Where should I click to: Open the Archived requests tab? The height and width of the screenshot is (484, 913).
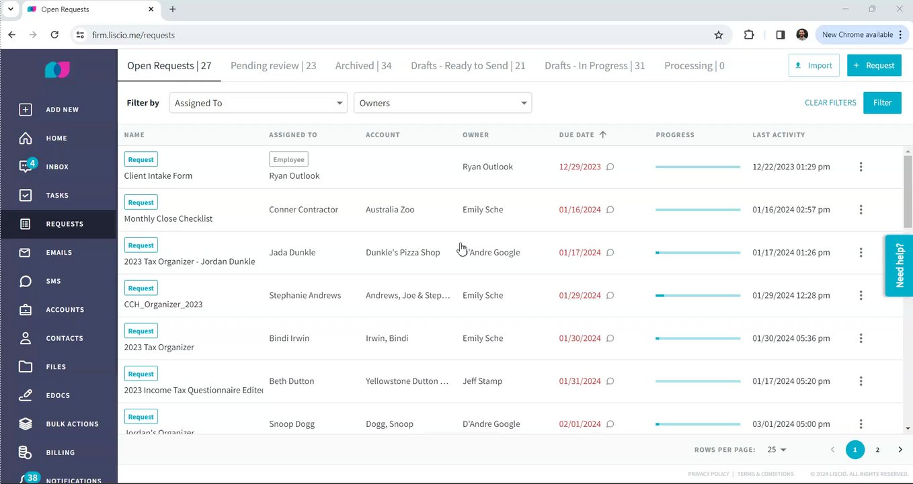click(363, 66)
